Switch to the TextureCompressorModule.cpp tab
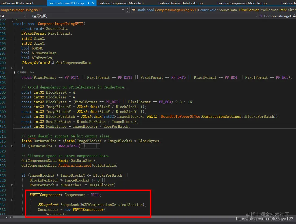The height and width of the screenshot is (224, 296). 242,3
